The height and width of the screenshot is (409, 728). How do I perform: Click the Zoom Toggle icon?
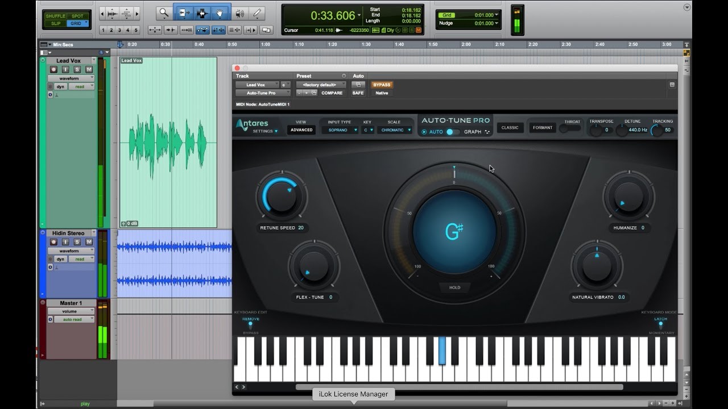pos(155,30)
